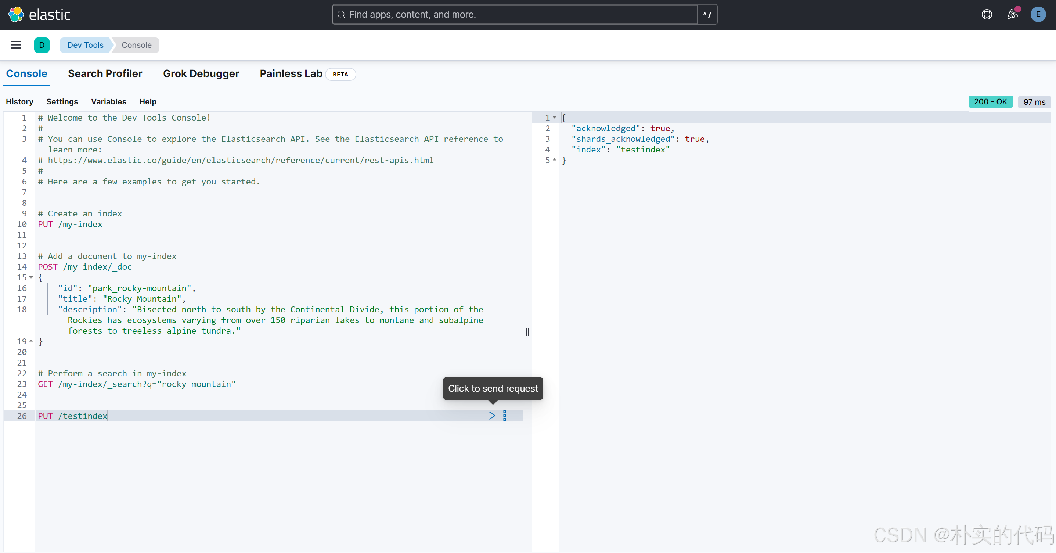This screenshot has width=1056, height=553.
Task: Focus the global search field
Action: (x=515, y=15)
